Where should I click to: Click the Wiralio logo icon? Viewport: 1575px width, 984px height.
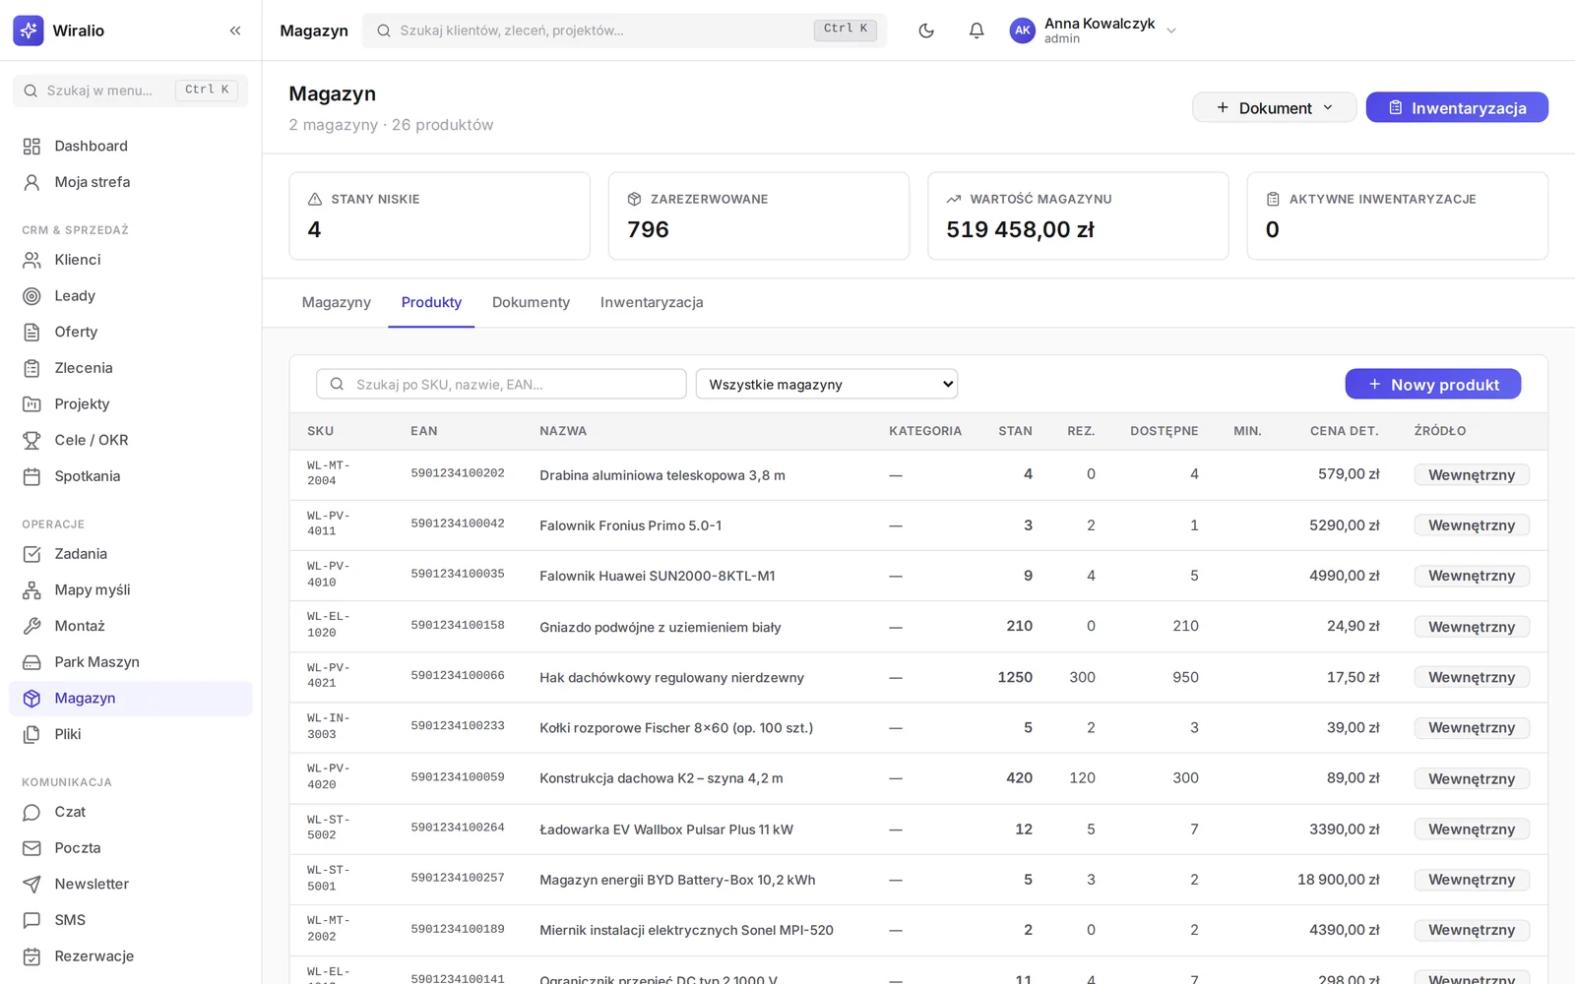pyautogui.click(x=29, y=31)
